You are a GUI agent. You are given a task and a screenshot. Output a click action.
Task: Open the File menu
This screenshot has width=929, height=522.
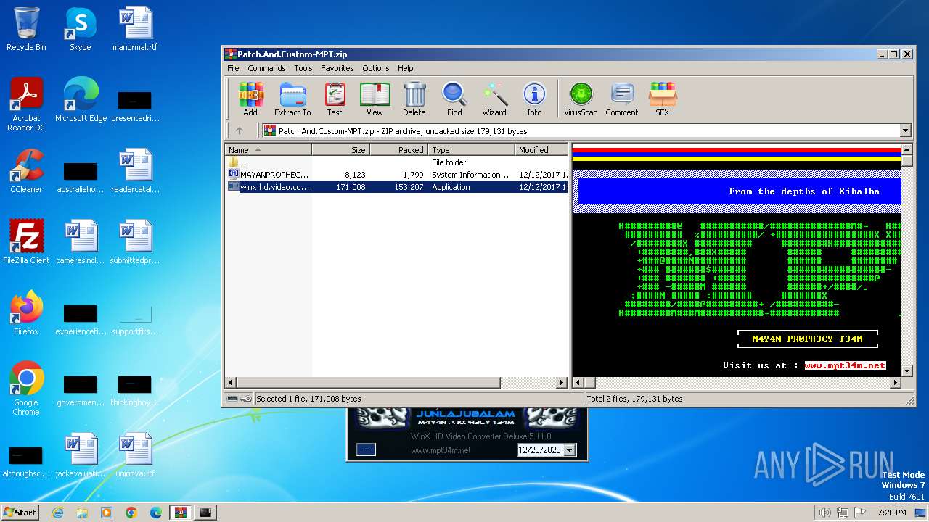(233, 68)
